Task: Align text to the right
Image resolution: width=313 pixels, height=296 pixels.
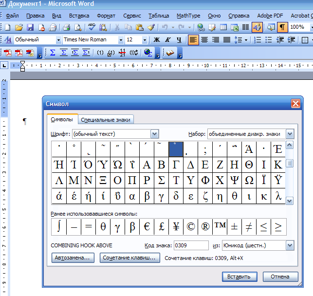Action: point(216,40)
